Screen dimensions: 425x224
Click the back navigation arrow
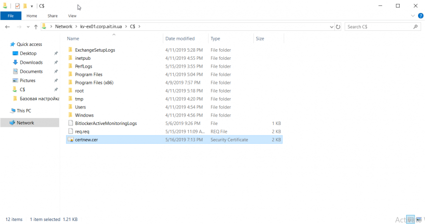[7, 27]
